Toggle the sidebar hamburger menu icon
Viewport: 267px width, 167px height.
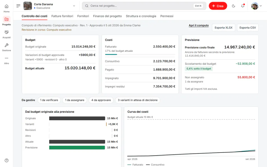tap(18, 6)
